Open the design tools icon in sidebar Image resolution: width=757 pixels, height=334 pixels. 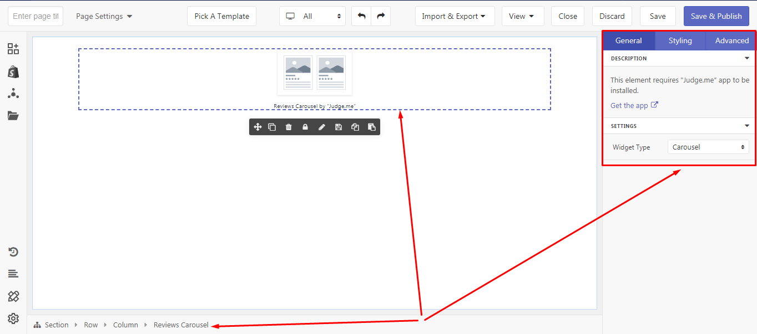coord(13,296)
